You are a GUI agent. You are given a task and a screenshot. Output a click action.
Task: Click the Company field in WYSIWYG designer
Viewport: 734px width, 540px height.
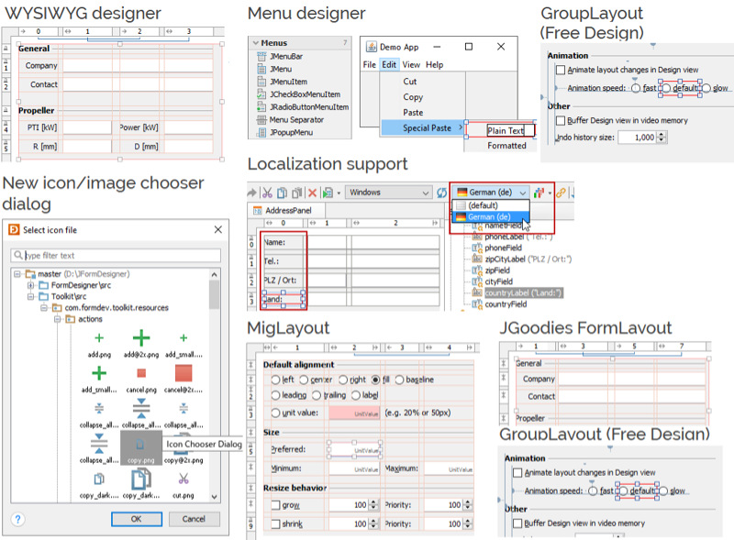138,66
